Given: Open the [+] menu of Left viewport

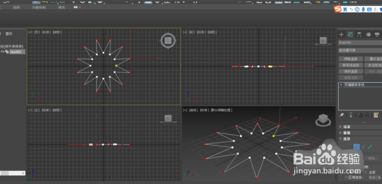Looking at the screenshot, I should [30, 110].
